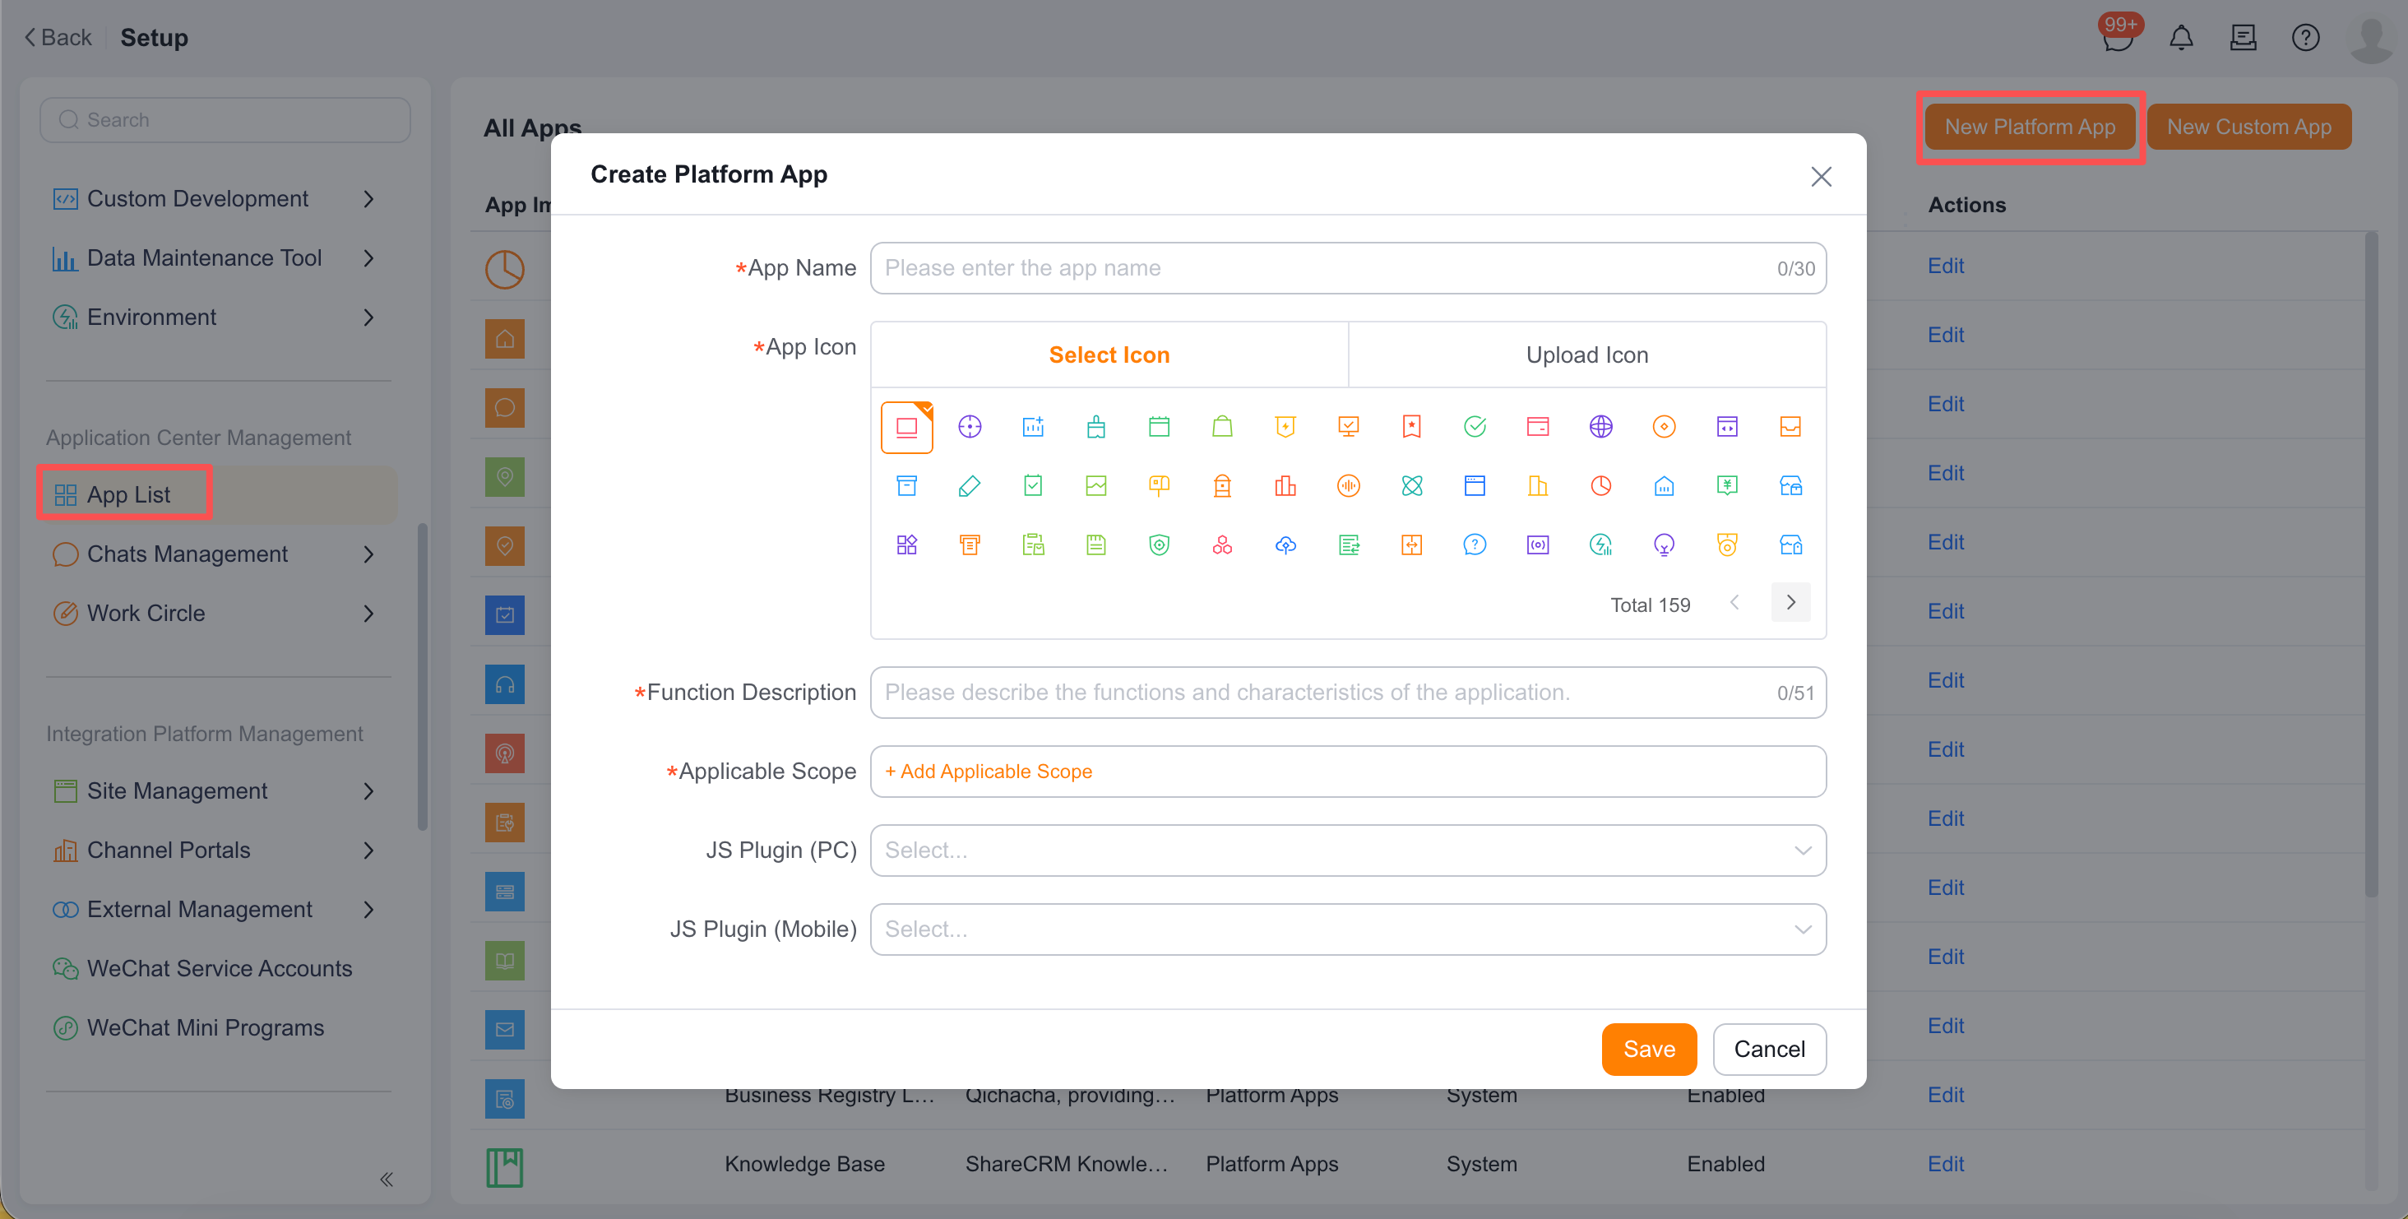2408x1219 pixels.
Task: Go Back from Setup page
Action: coord(58,37)
